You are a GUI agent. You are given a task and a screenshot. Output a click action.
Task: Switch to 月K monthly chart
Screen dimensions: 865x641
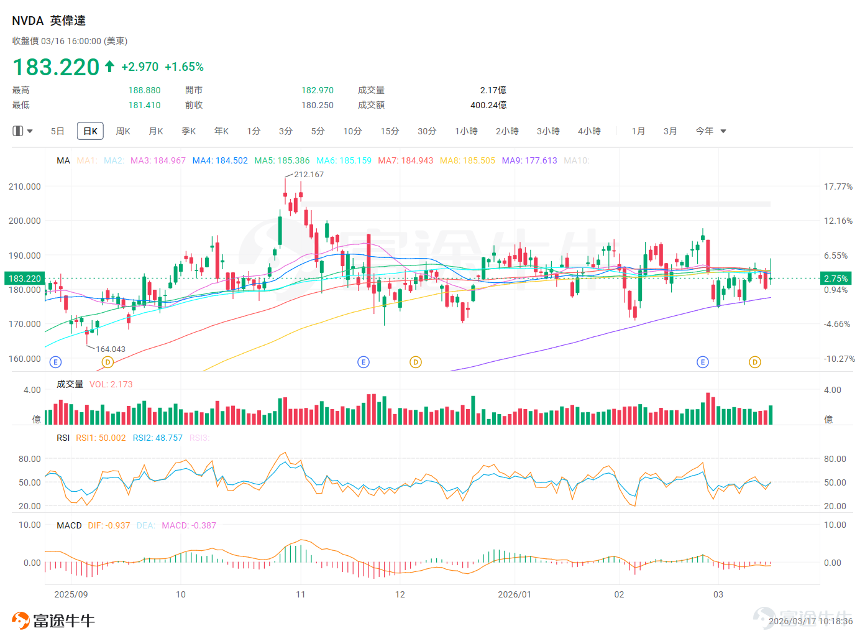[156, 131]
